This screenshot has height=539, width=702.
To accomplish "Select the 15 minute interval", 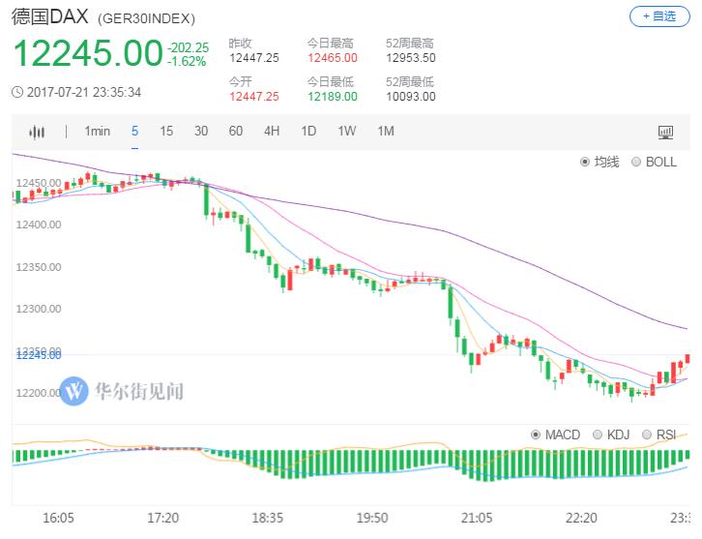I will pos(166,132).
